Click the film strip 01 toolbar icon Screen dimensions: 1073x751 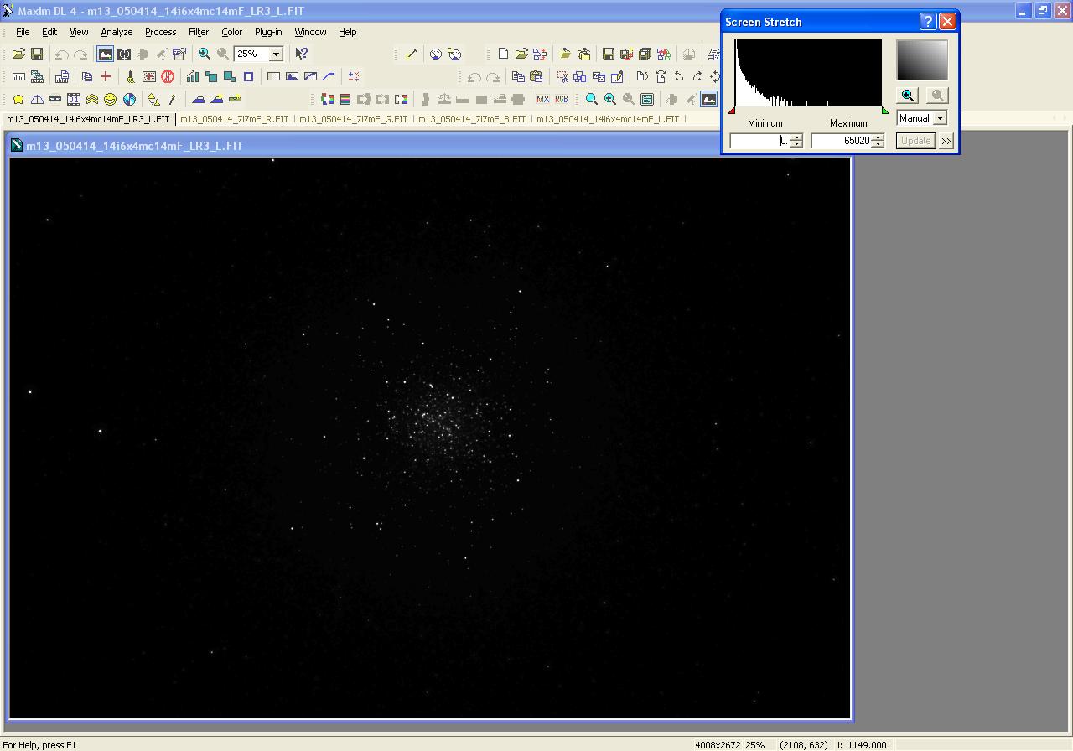click(x=74, y=100)
